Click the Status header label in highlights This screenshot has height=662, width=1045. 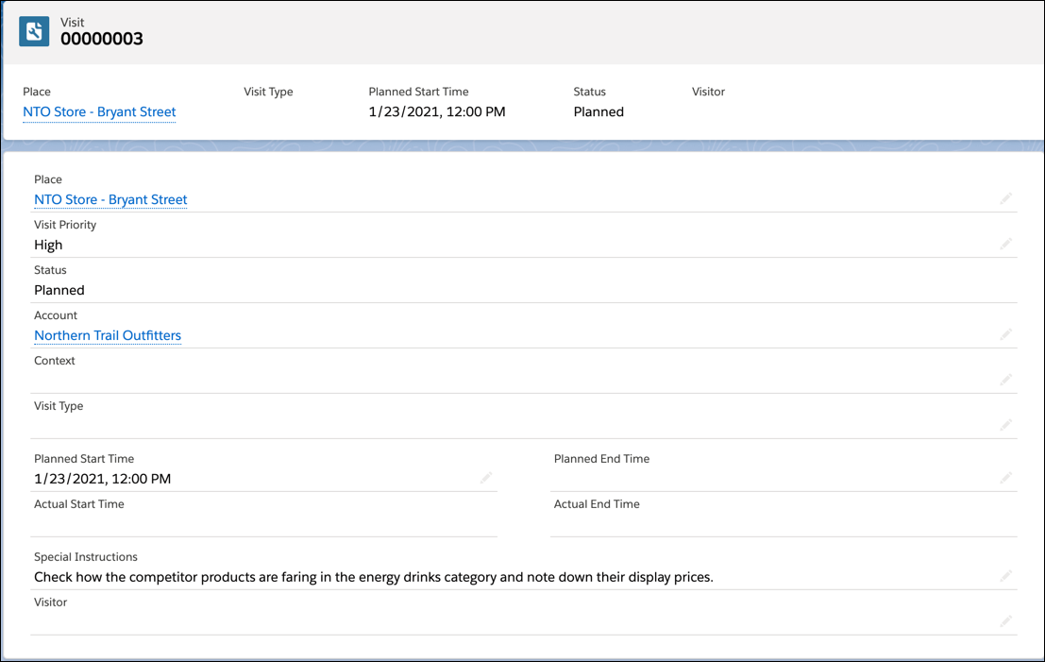coord(589,92)
